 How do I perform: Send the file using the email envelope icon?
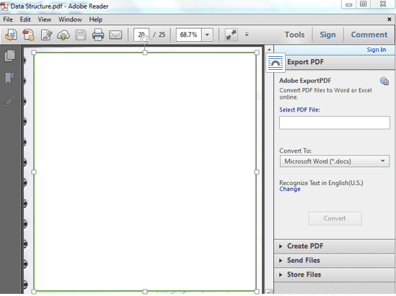coord(115,35)
